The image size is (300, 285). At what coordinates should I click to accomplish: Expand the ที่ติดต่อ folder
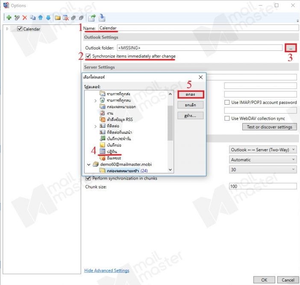[x=95, y=126]
